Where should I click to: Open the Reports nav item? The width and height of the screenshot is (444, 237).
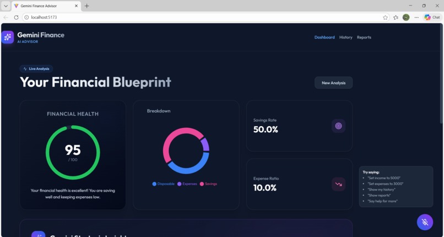click(x=364, y=37)
